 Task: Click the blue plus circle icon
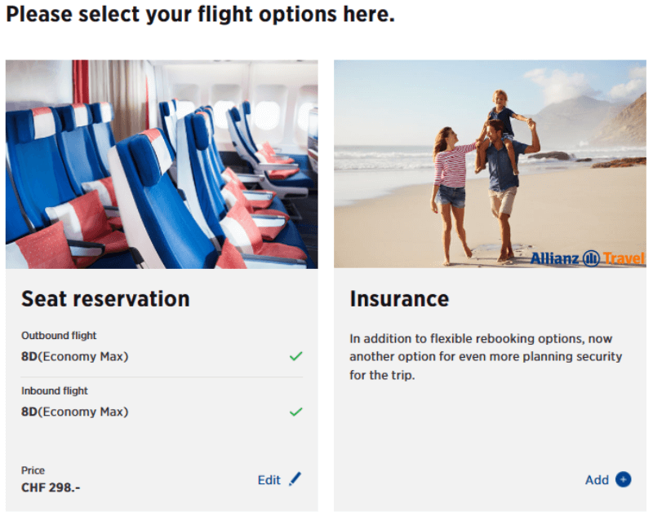pyautogui.click(x=623, y=479)
